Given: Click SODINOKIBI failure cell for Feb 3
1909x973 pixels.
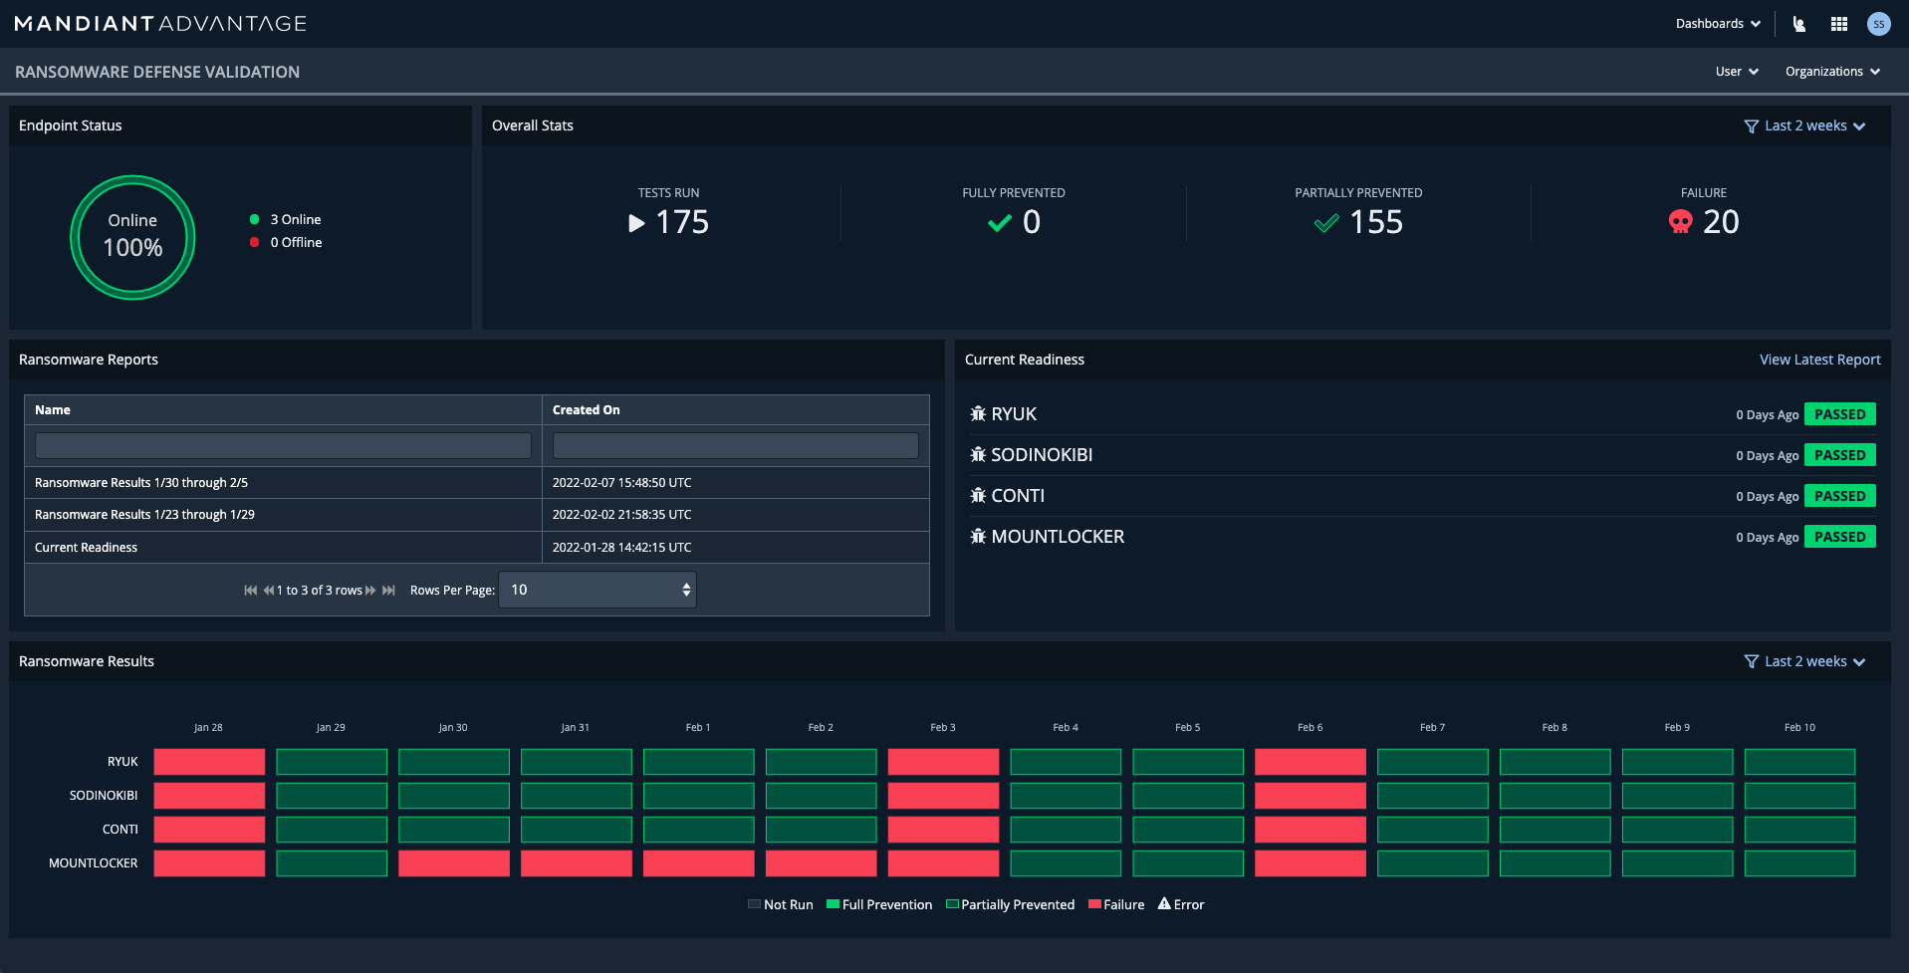Looking at the screenshot, I should tap(943, 796).
